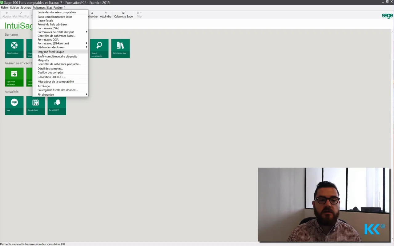This screenshot has height=246, width=394.
Task: Open the Sage Direct Déclaration tile
Action: pyautogui.click(x=14, y=77)
